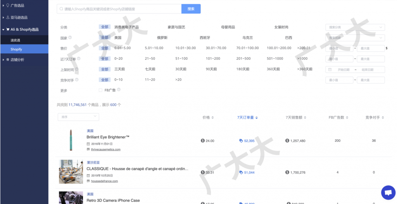Viewport: 397px width, 204px height.
Task: Select competitors range 0~10
Action: pyautogui.click(x=119, y=80)
